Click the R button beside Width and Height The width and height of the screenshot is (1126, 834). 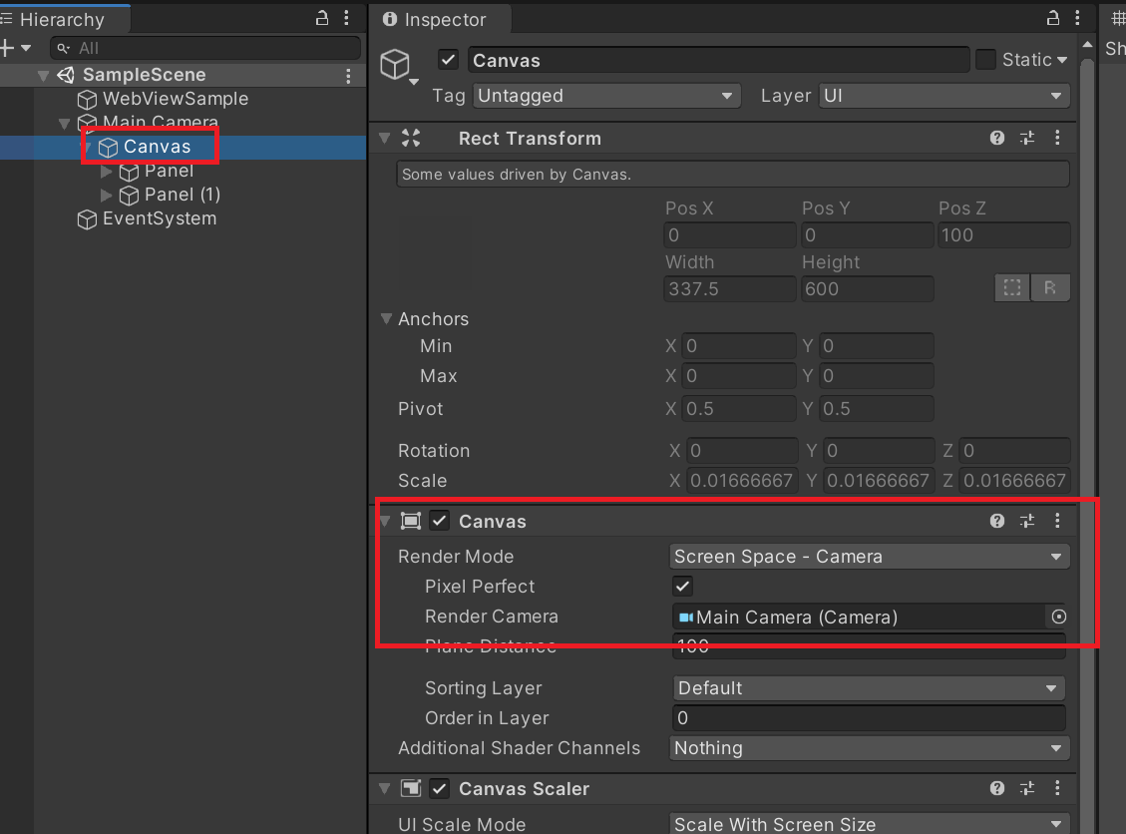[x=1050, y=287]
